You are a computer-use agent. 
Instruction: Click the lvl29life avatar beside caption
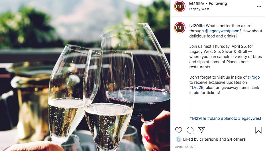pyautogui.click(x=180, y=28)
